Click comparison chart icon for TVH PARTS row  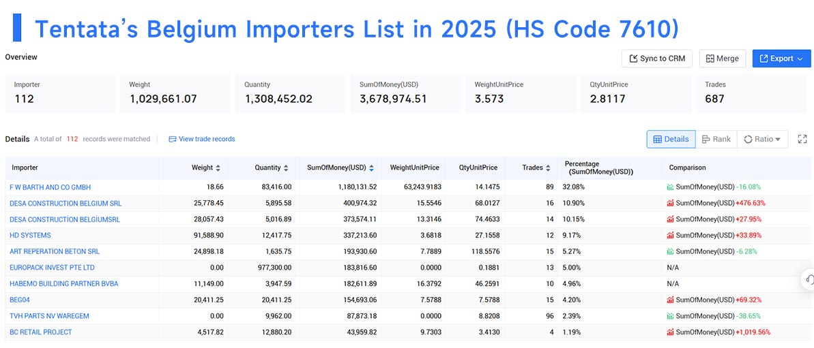[670, 315]
